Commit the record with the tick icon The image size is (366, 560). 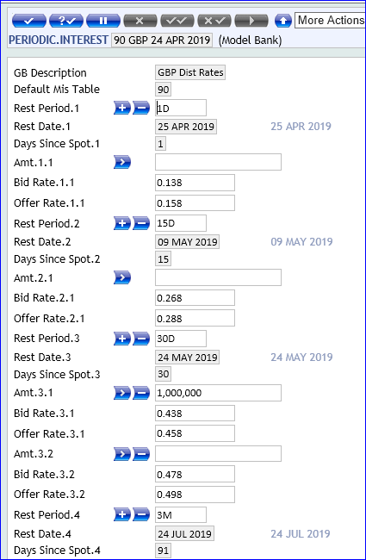coord(29,21)
